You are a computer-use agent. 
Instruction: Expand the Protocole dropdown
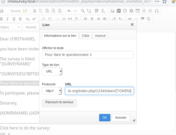click(x=52, y=91)
